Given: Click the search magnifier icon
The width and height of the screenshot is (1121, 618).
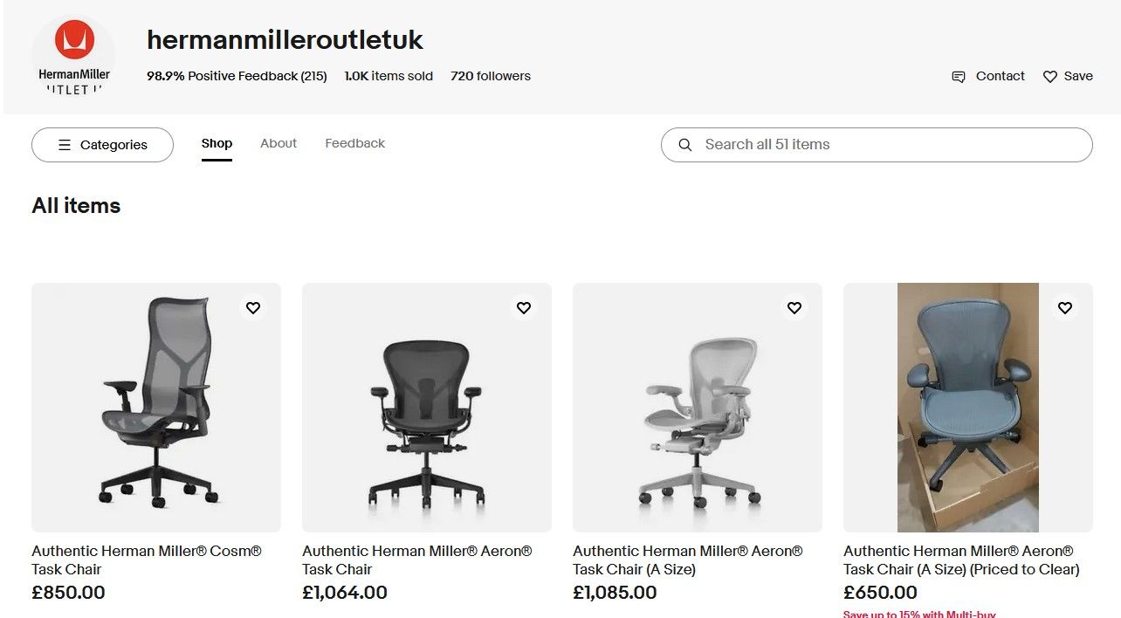Looking at the screenshot, I should coord(685,145).
